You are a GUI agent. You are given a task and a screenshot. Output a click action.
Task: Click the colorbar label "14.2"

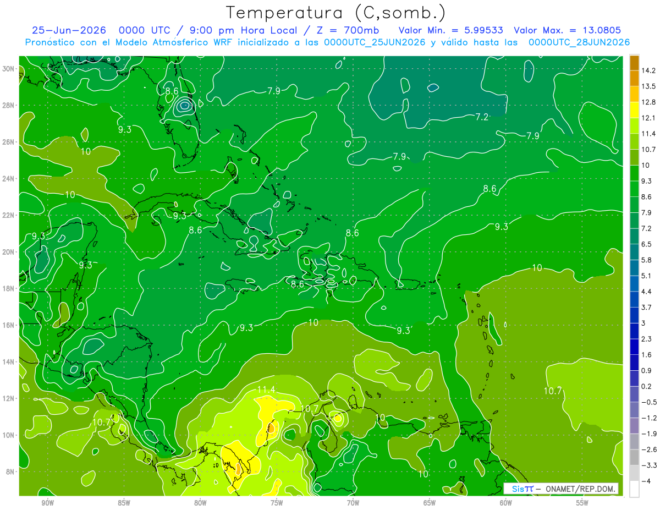648,70
